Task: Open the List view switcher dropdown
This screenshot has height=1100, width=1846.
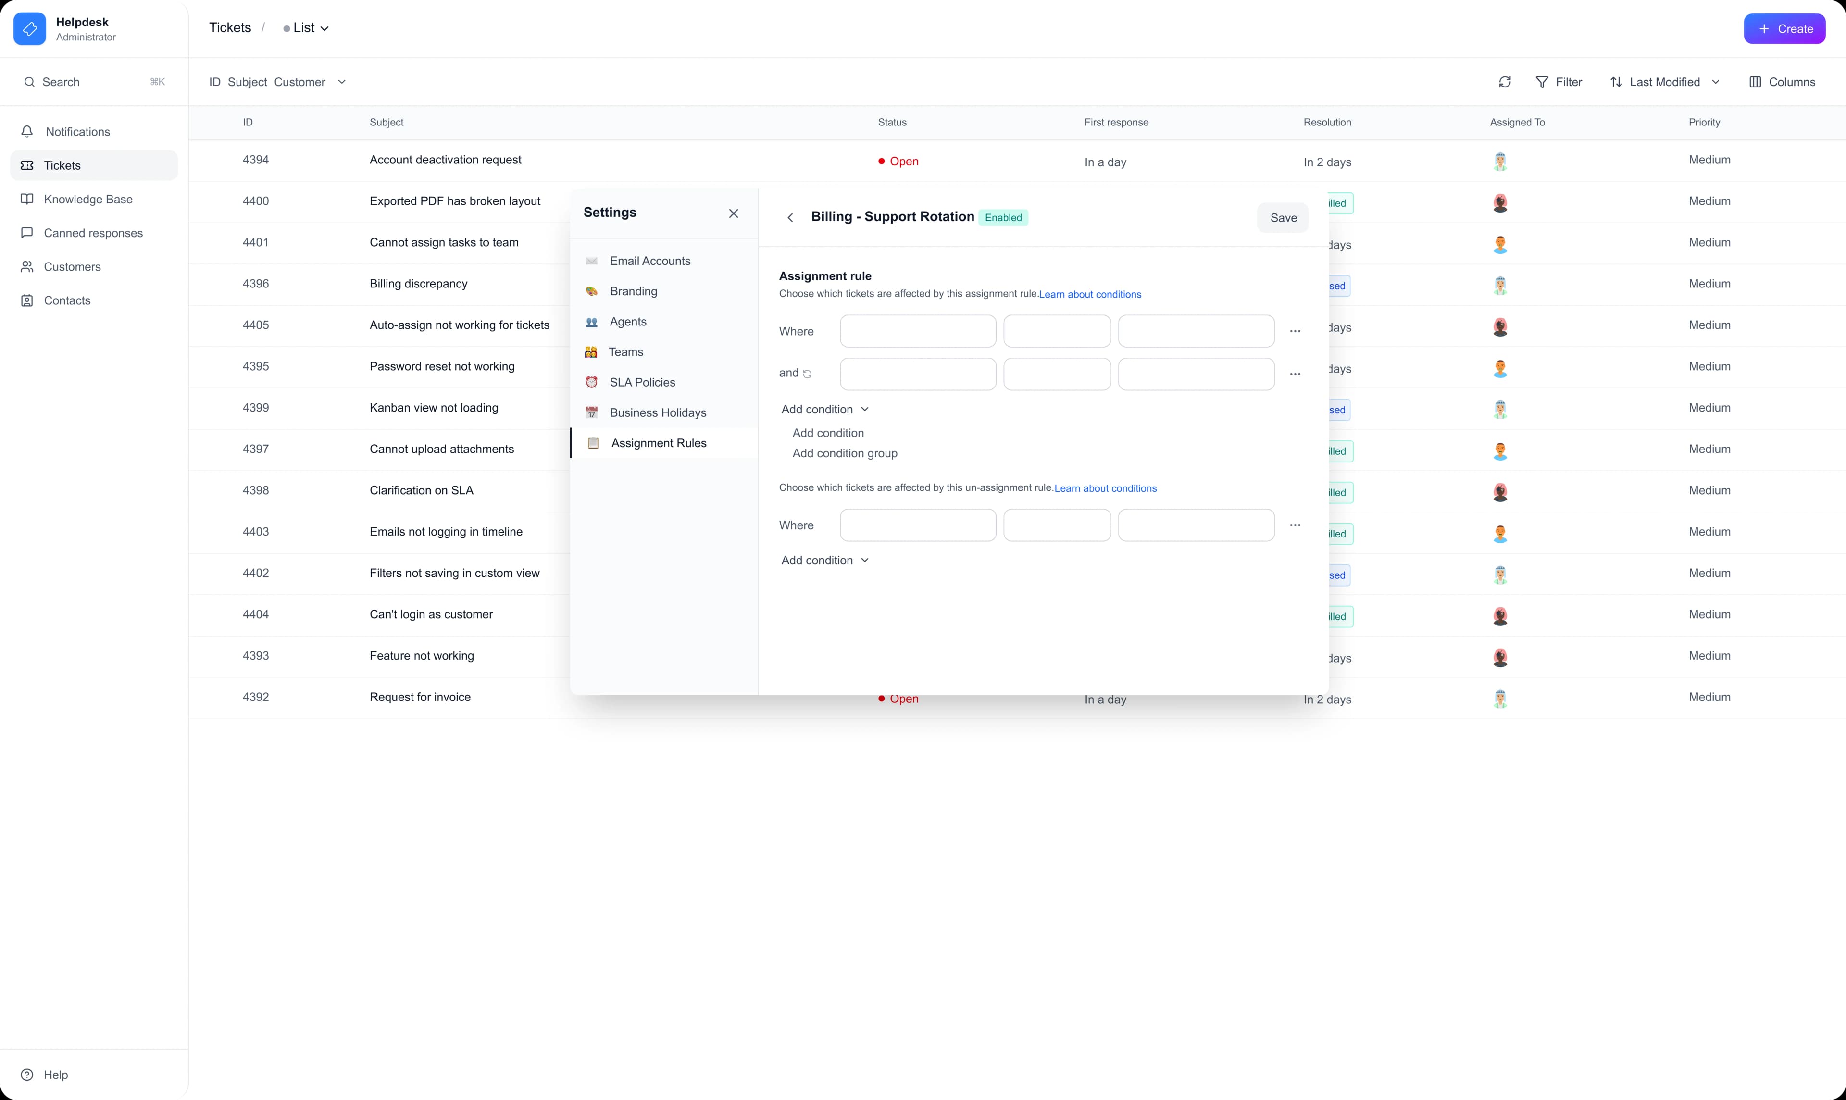Action: click(x=305, y=27)
